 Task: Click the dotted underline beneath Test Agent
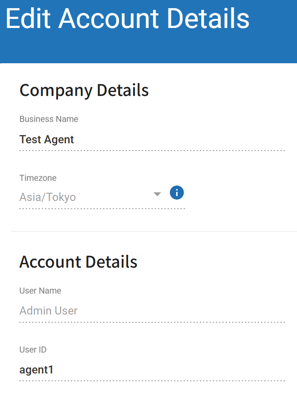coord(152,151)
